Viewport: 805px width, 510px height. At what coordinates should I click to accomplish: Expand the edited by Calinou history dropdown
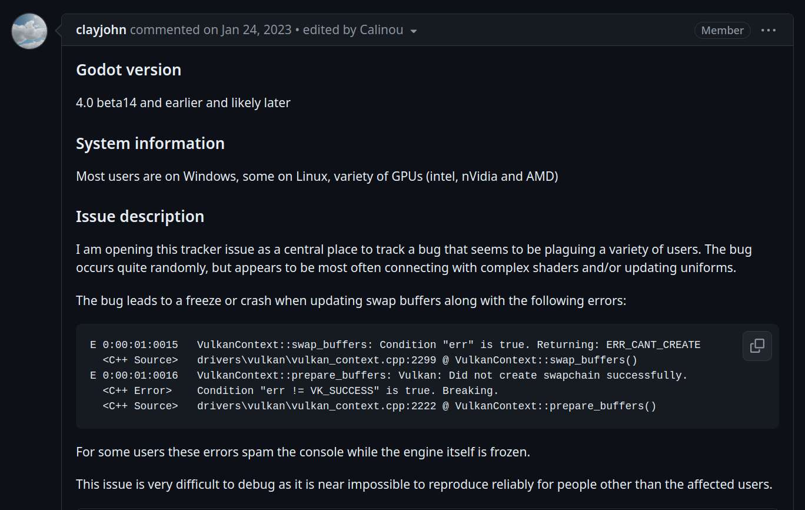coord(360,30)
